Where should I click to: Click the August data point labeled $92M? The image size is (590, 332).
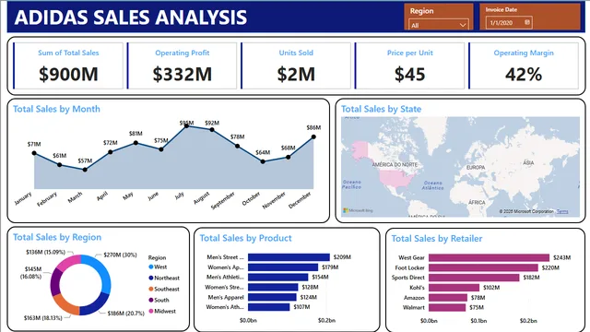(x=212, y=130)
